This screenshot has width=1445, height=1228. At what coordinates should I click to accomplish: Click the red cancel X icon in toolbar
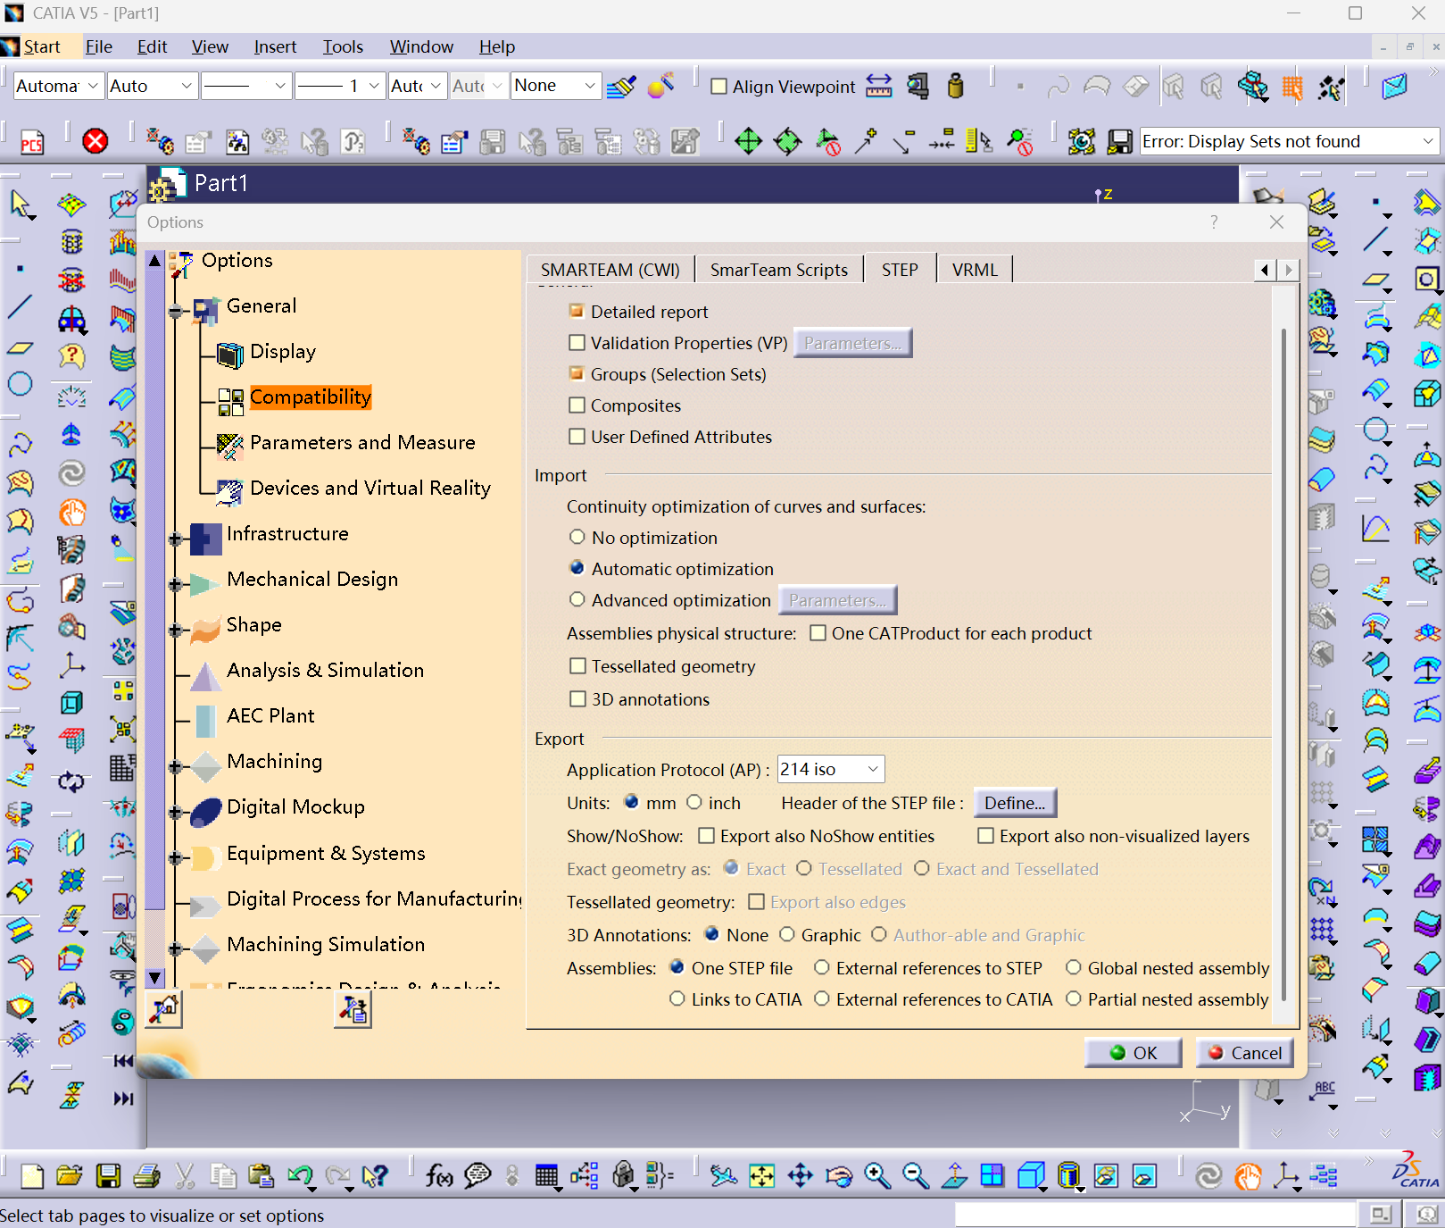(x=96, y=141)
